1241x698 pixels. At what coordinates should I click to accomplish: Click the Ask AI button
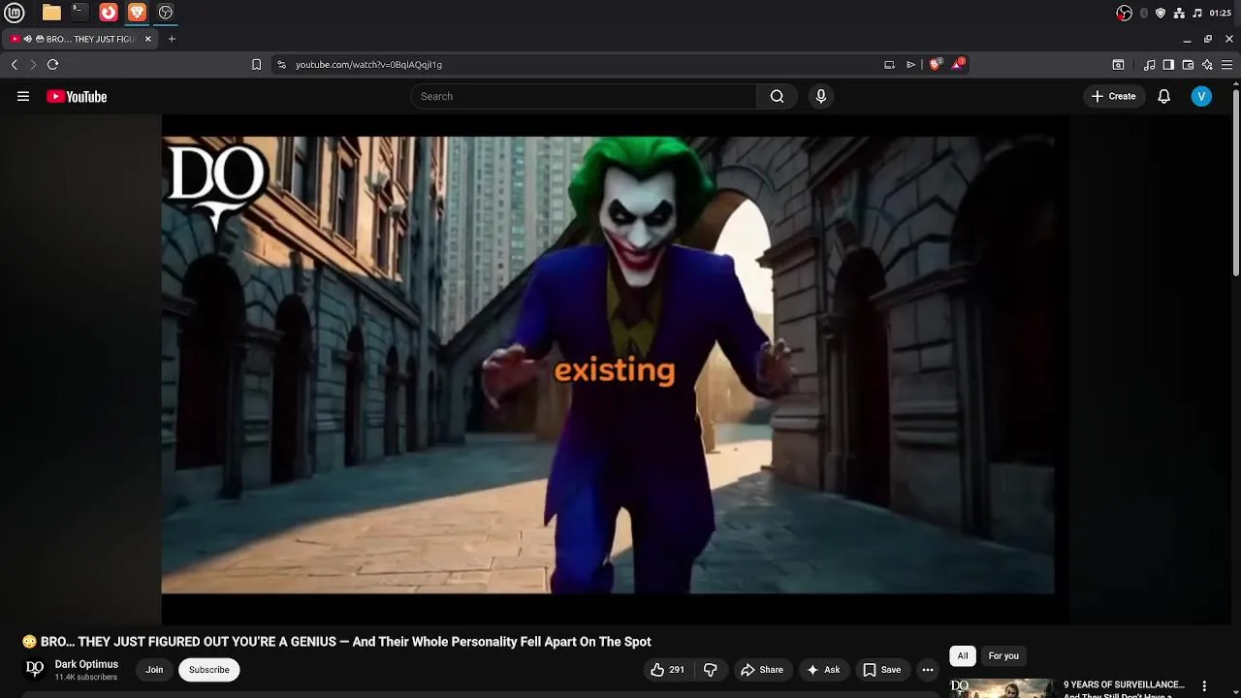823,669
